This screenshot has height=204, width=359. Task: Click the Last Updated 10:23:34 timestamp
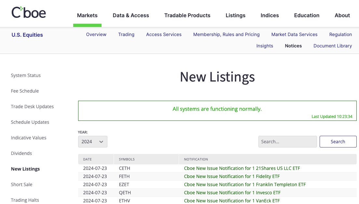[332, 117]
